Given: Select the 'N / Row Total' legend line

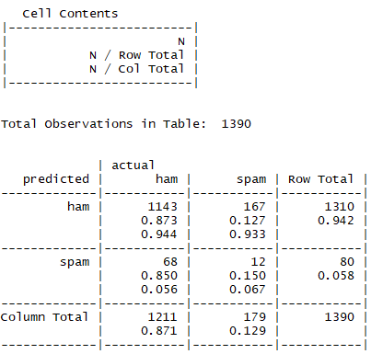Looking at the screenshot, I should click(x=136, y=55).
